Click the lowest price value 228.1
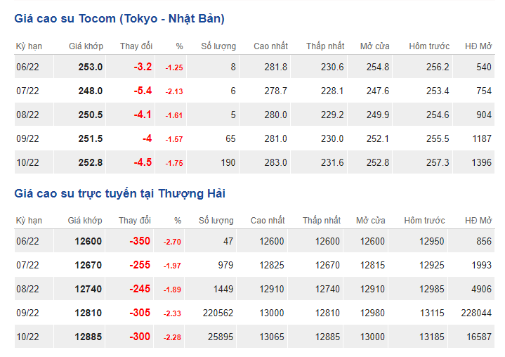The image size is (505, 357). click(332, 91)
